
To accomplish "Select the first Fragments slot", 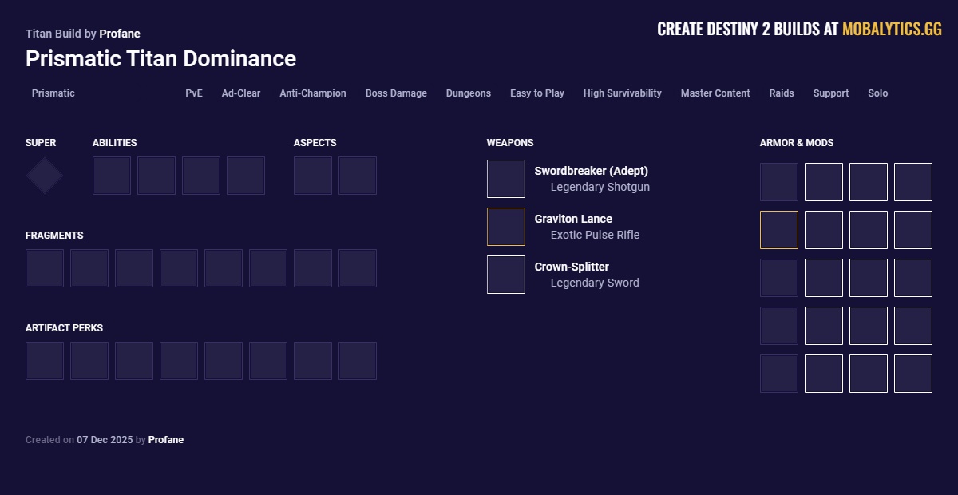I will click(x=45, y=267).
